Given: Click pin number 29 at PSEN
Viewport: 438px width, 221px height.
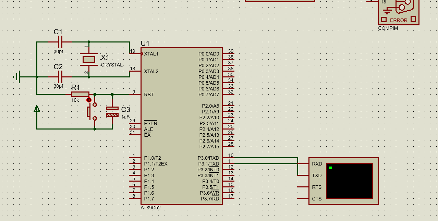Looking at the screenshot, I should point(133,121).
